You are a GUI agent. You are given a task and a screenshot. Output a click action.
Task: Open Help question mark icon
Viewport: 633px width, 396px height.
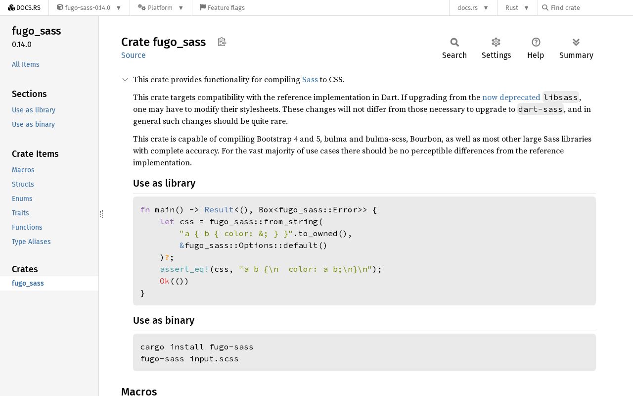(536, 42)
